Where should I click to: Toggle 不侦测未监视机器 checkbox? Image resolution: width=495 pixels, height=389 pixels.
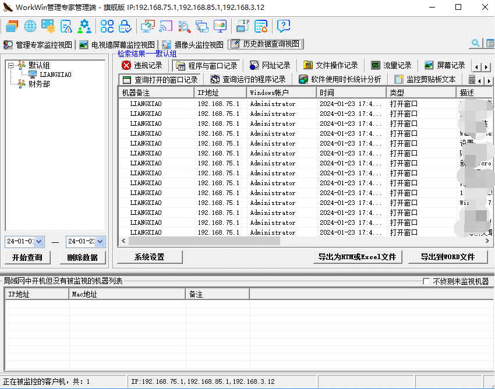tap(426, 281)
